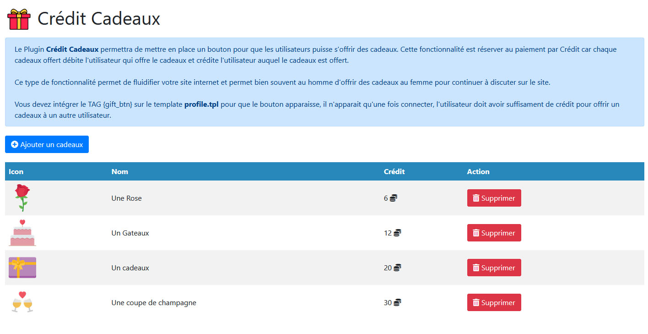648x334 pixels.
Task: Click the coins icon beside 12 credits
Action: [x=397, y=233]
